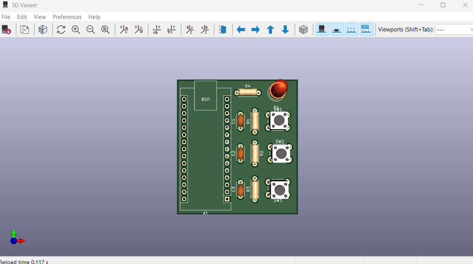This screenshot has height=264, width=473.
Task: Fit the board to the screen
Action: click(105, 30)
